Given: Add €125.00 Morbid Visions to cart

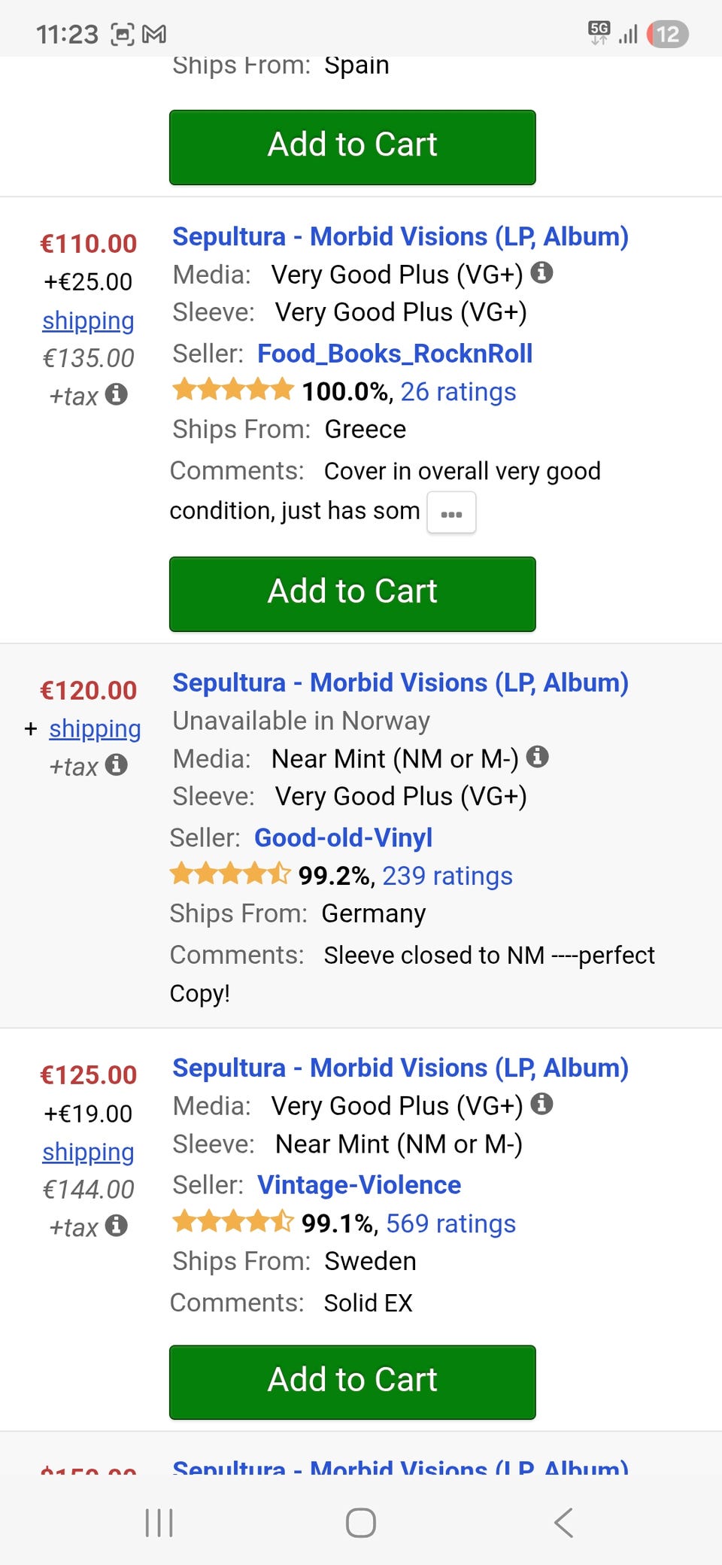Looking at the screenshot, I should [352, 1381].
